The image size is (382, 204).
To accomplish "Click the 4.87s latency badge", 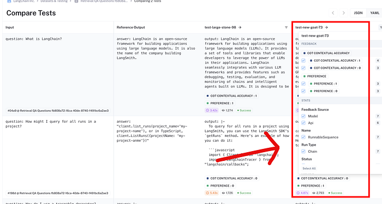I will [302, 193].
